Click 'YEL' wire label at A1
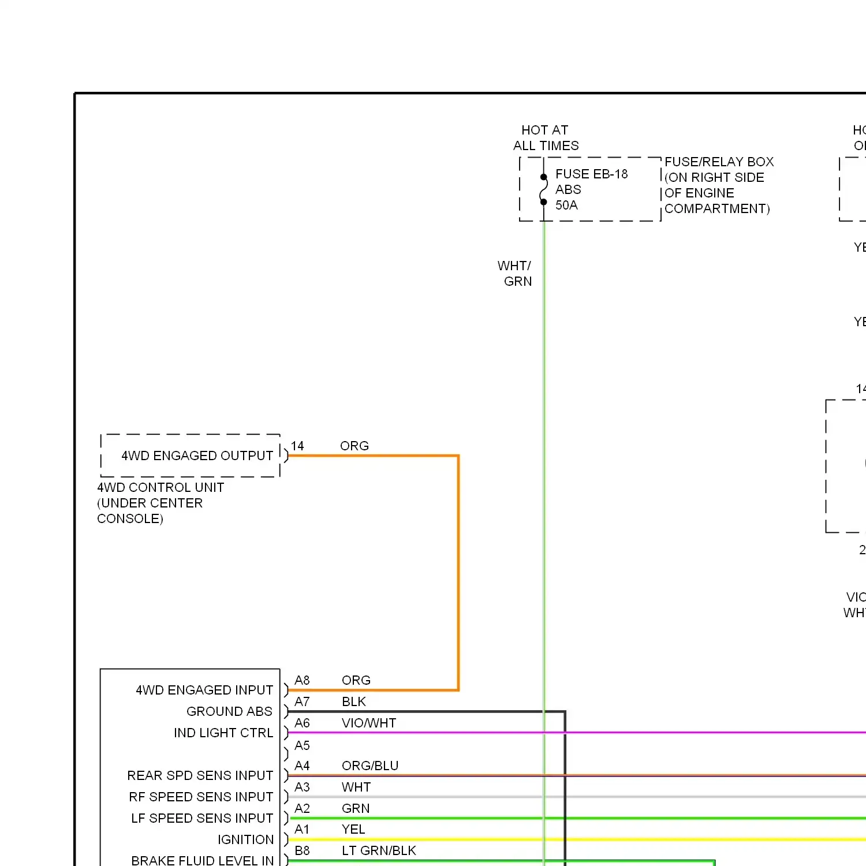Image resolution: width=866 pixels, height=866 pixels. [x=353, y=829]
